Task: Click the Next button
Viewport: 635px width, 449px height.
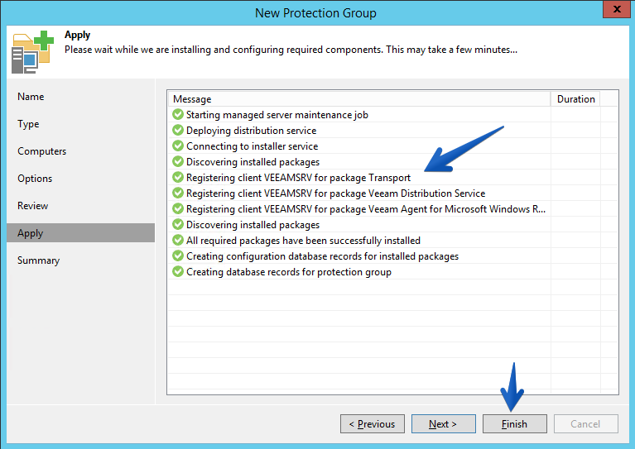Action: point(444,424)
